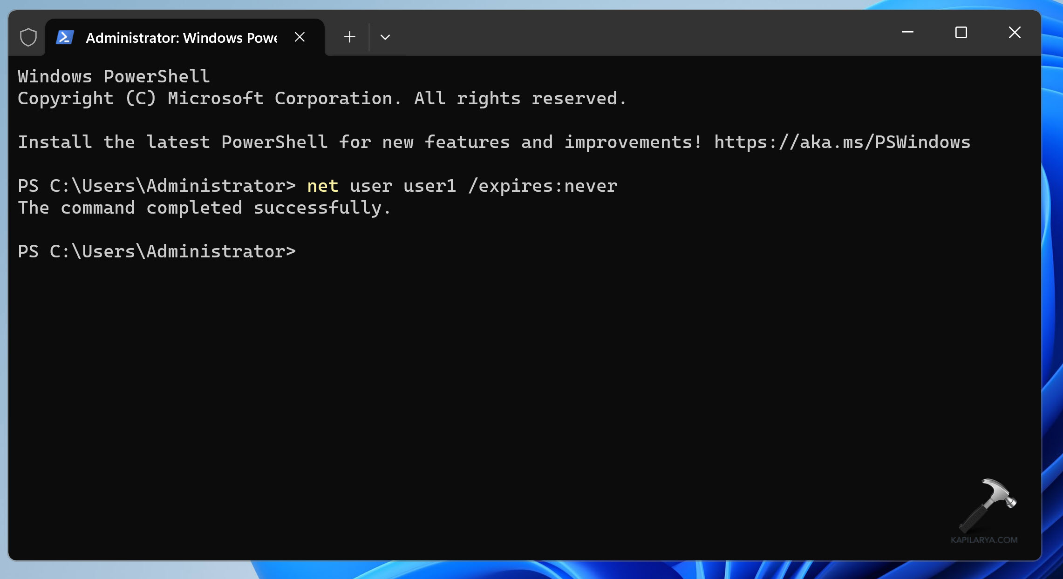Click the PowerShell logo in the tab
The image size is (1063, 579).
click(x=65, y=37)
